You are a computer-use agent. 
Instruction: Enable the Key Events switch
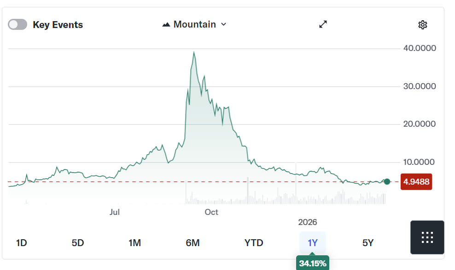click(x=17, y=24)
